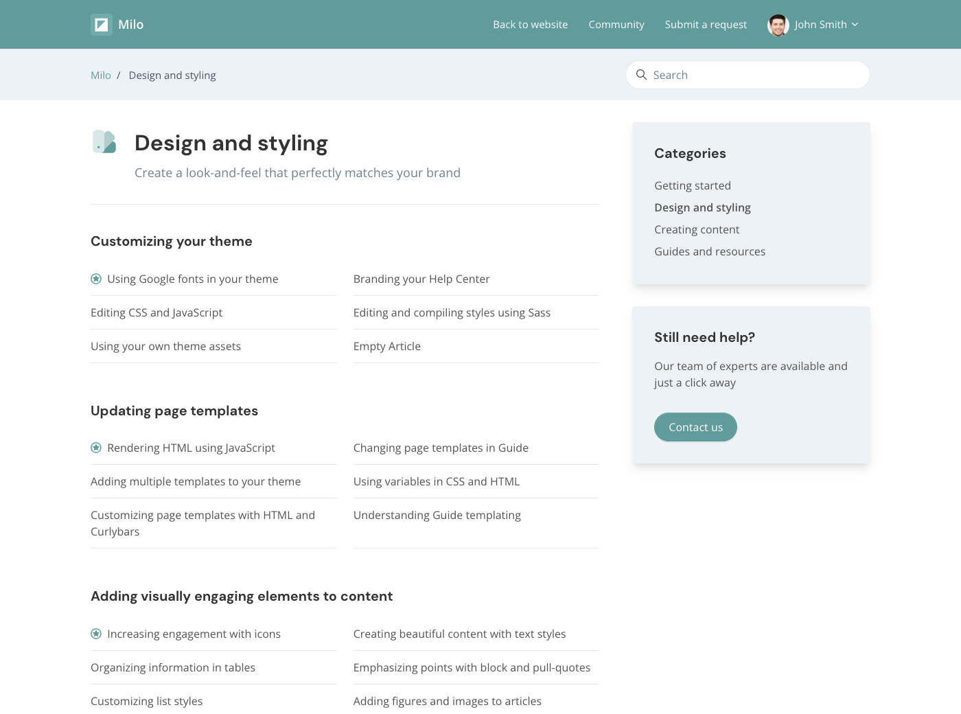
Task: Select Getting started in Categories
Action: coord(692,185)
